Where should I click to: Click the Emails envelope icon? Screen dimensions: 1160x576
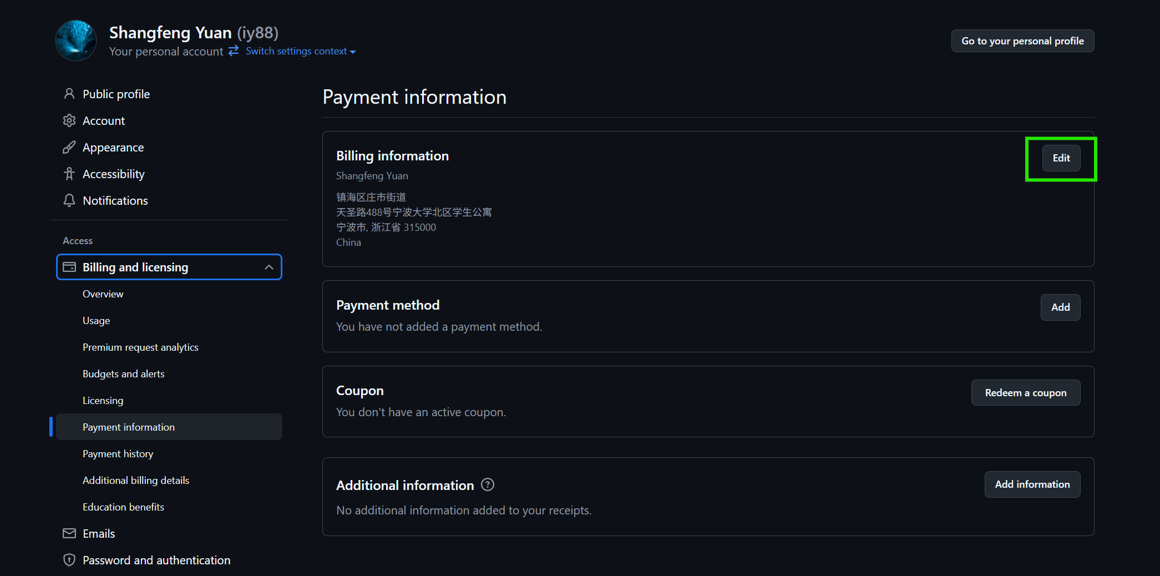coord(69,533)
